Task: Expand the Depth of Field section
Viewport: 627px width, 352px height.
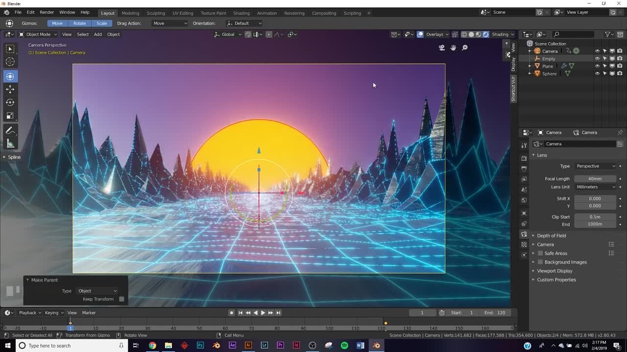Action: [552, 235]
